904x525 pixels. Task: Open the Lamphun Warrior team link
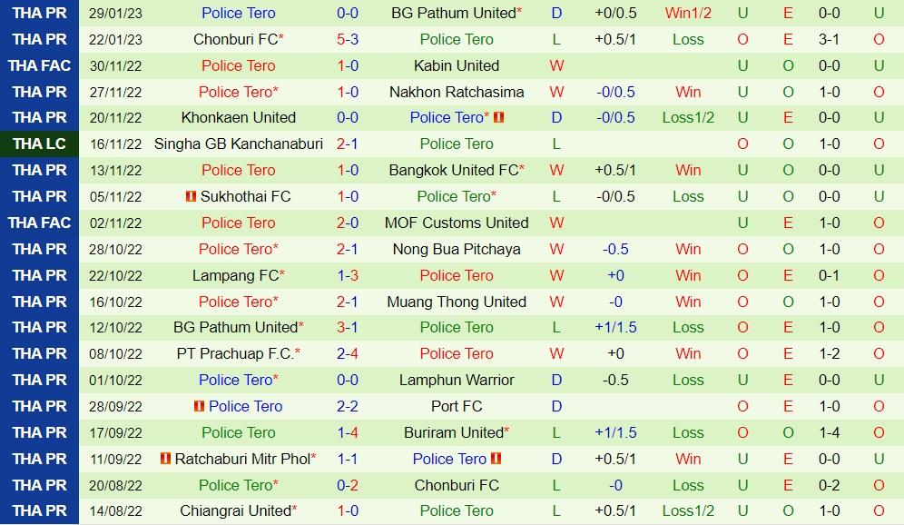(457, 380)
